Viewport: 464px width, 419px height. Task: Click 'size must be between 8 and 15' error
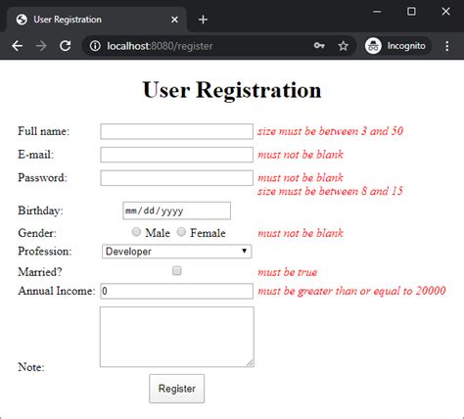click(x=330, y=191)
